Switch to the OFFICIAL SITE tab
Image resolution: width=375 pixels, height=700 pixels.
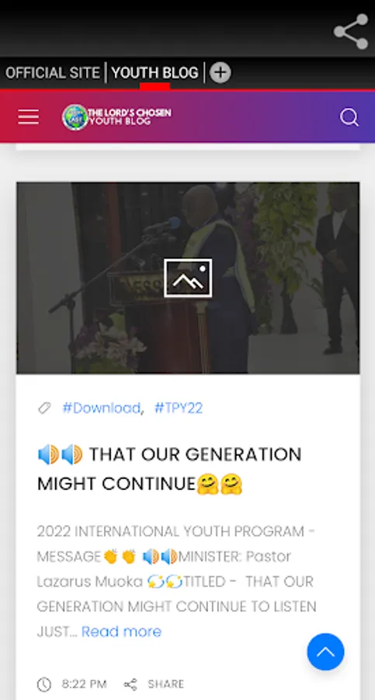(53, 73)
